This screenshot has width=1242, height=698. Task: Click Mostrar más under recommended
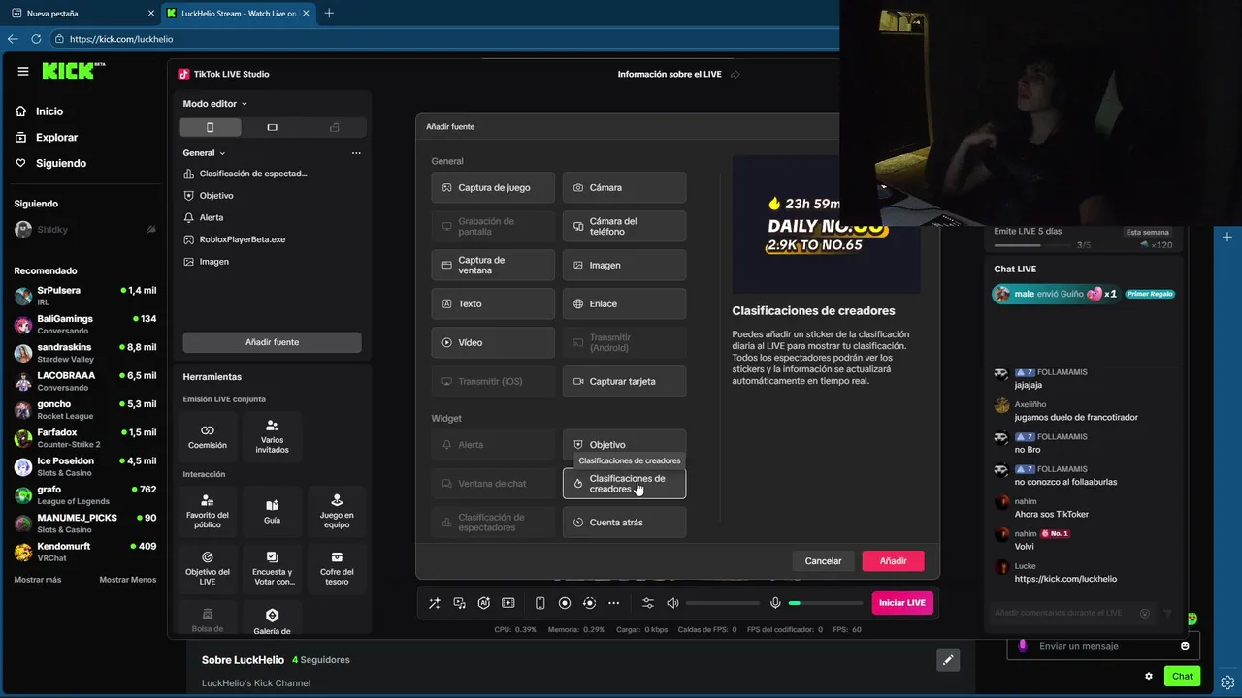[38, 580]
